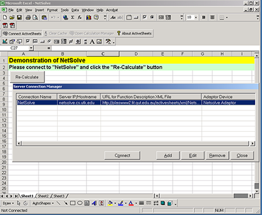Click the Select Objects pointer icon
This screenshot has height=215, width=262.
click(19, 203)
